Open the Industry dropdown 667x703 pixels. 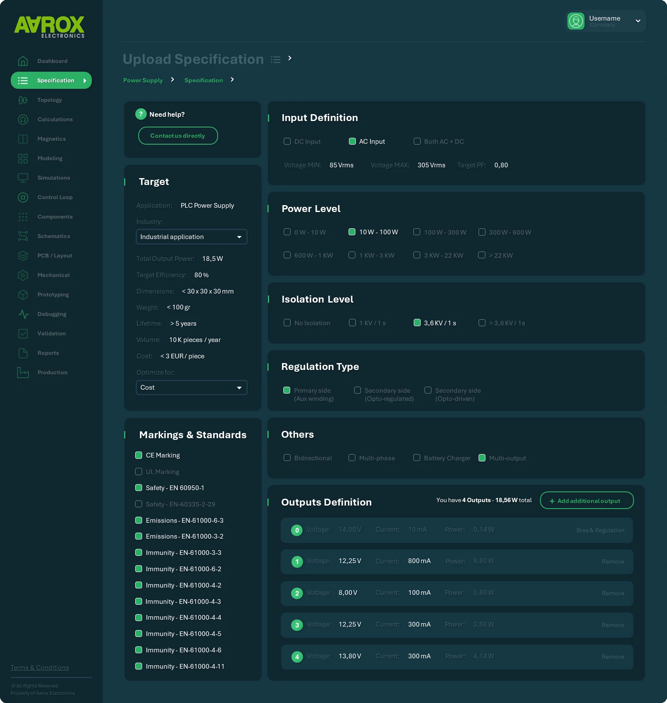tap(191, 237)
